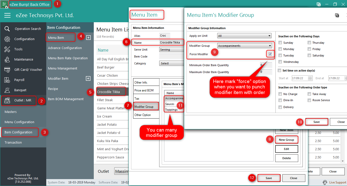Click the Outlet : MR register icon
Viewport: 347px width, 186px height.
(7, 100)
